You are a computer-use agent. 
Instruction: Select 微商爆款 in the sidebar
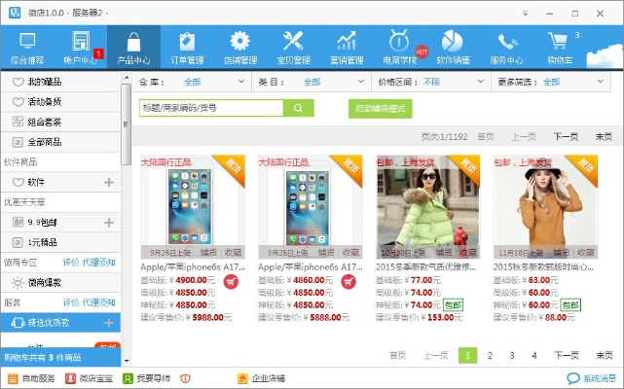(x=60, y=282)
